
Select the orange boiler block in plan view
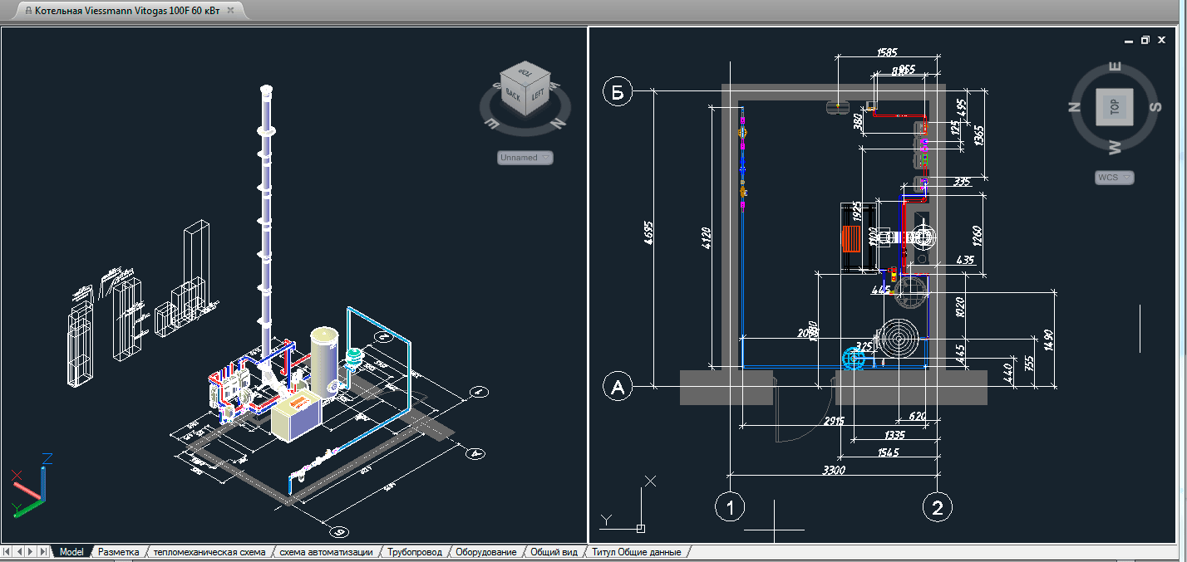tap(852, 238)
